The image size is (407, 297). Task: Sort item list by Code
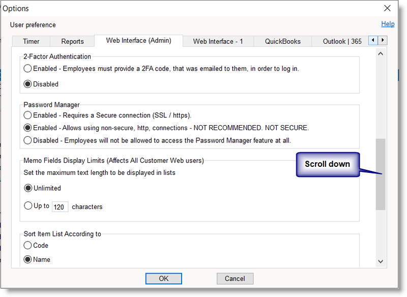[28, 246]
